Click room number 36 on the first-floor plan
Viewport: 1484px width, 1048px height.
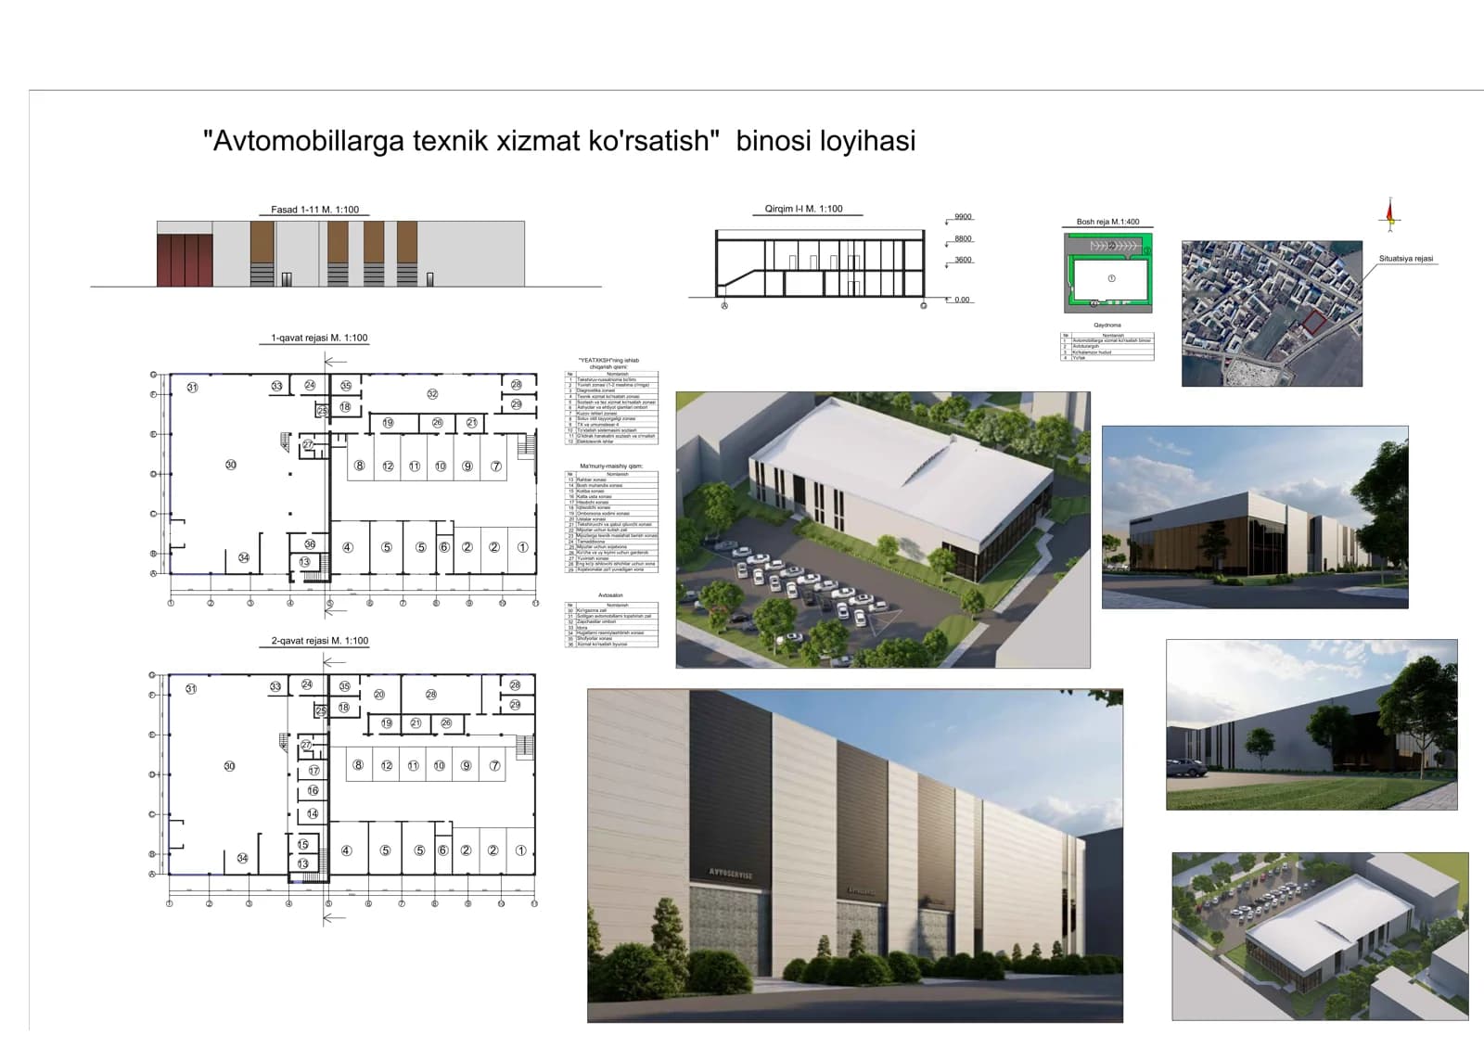[310, 544]
